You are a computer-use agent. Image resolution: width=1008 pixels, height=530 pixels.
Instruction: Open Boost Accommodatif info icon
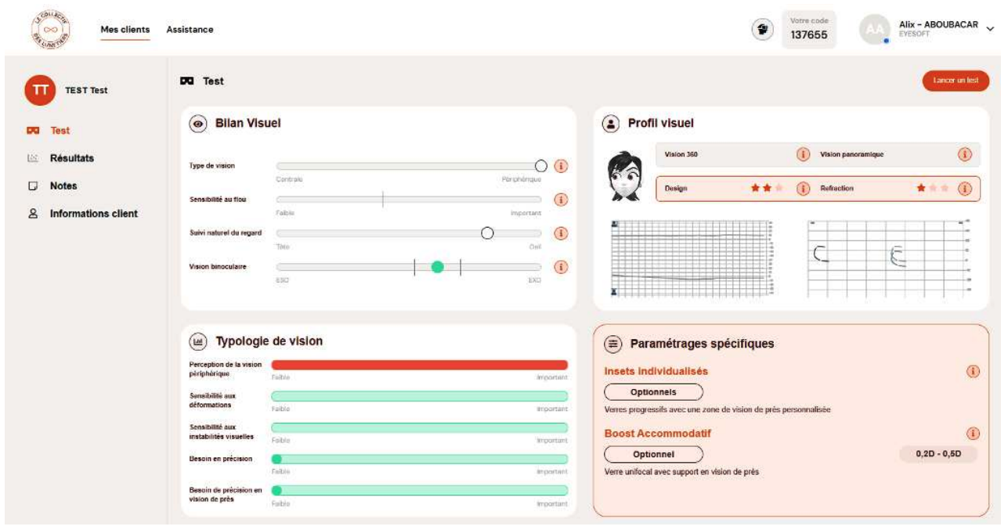973,433
